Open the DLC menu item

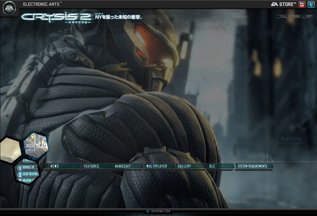tap(220, 166)
